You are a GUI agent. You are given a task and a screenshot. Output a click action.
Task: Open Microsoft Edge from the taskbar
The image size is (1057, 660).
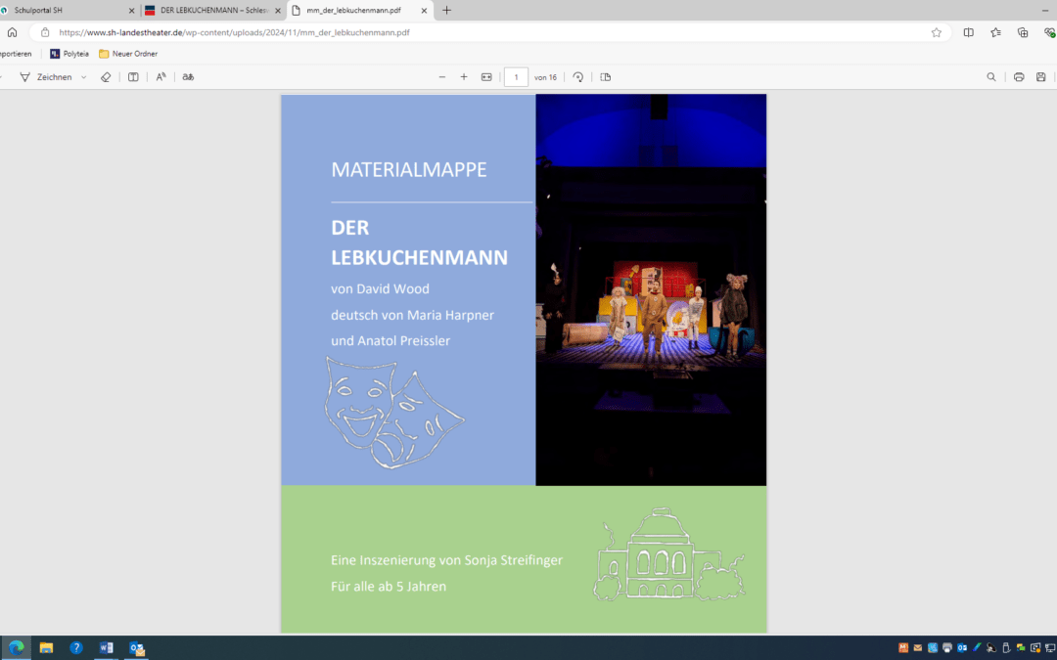17,648
